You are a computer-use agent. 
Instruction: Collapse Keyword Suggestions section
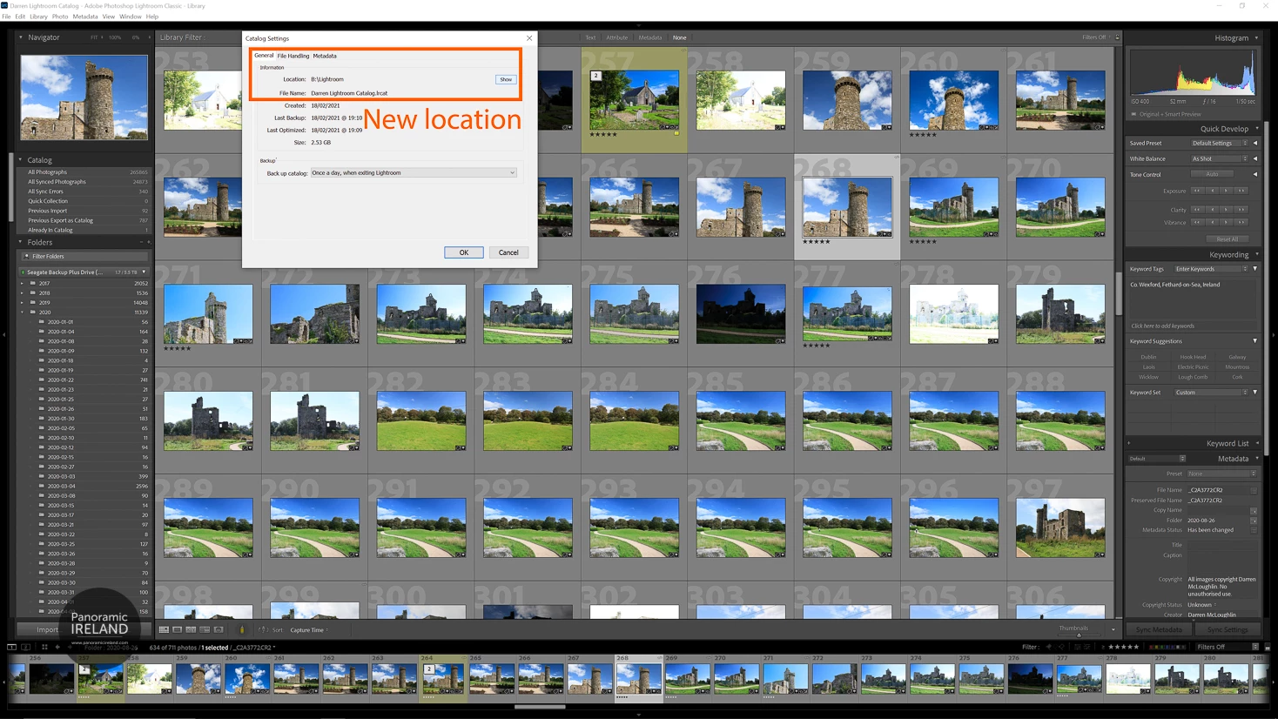[1254, 341]
